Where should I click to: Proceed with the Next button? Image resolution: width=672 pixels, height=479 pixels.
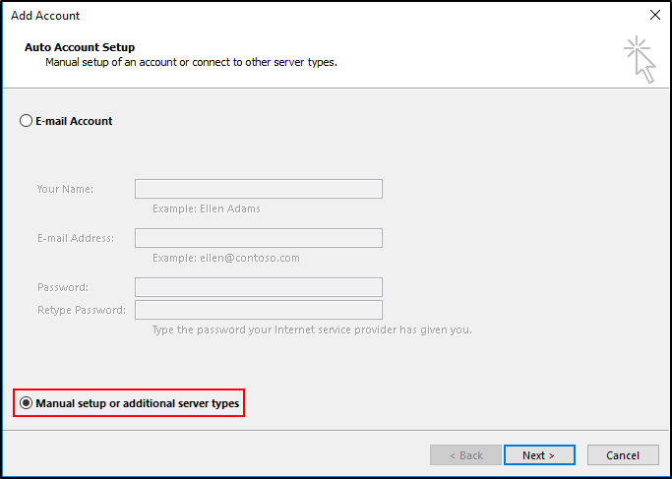539,455
